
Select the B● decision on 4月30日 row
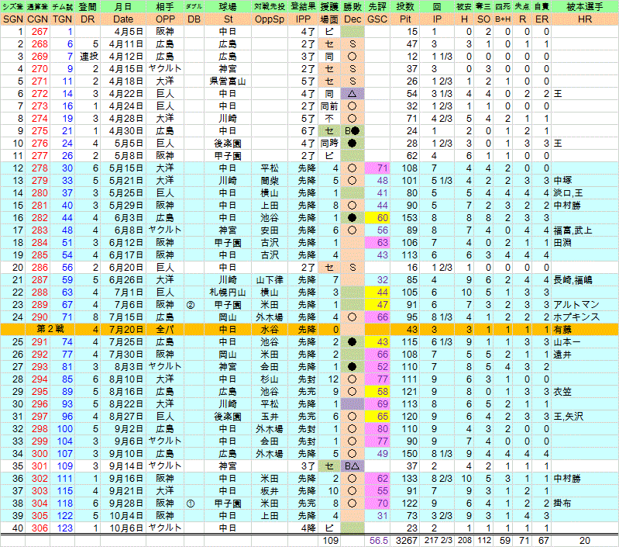pyautogui.click(x=352, y=131)
